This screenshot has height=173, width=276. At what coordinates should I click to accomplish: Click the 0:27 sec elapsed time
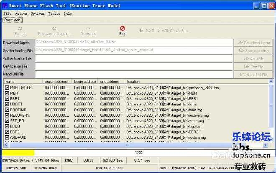click(142, 160)
